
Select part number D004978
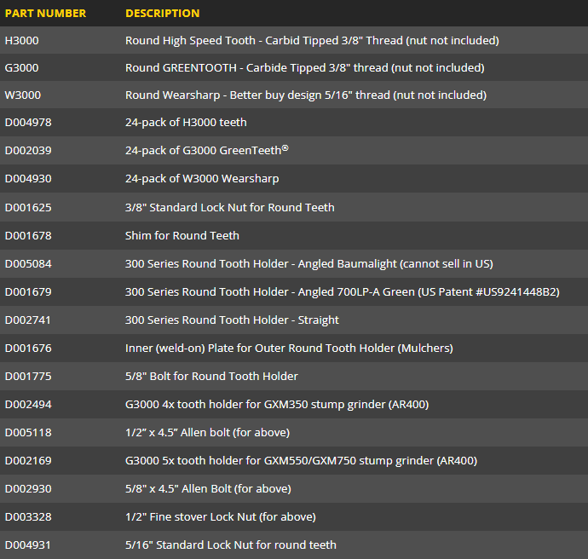28,122
